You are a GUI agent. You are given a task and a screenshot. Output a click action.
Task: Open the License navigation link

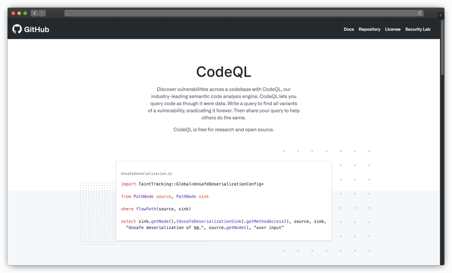tap(392, 29)
